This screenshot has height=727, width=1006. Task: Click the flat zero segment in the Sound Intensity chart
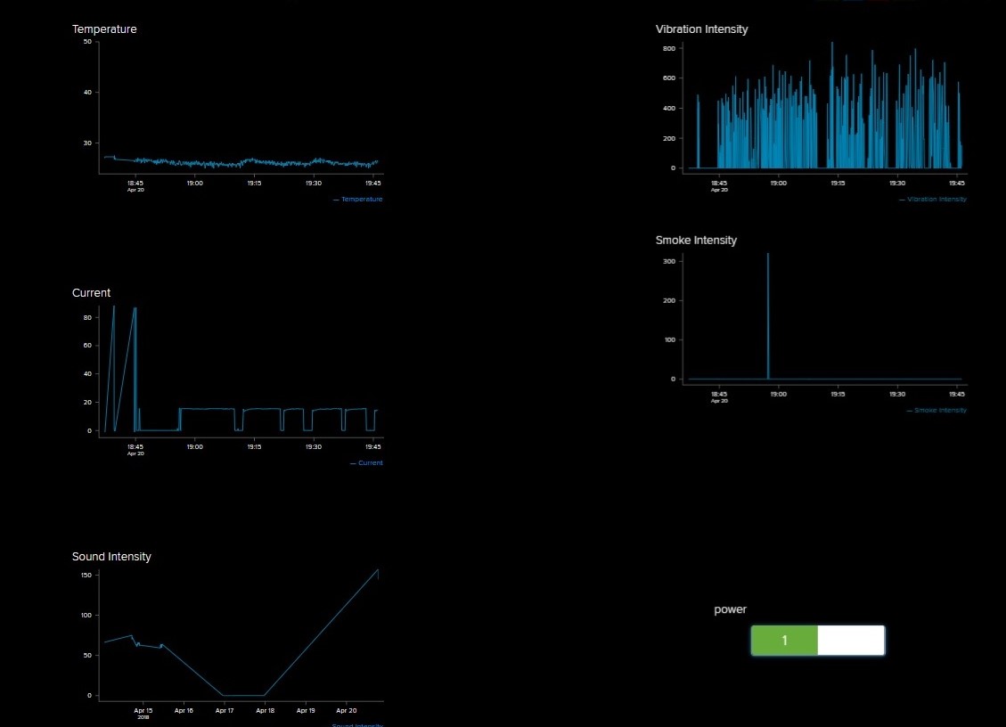243,695
